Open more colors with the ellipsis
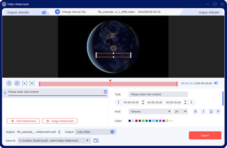The width and height of the screenshot is (227, 148). [171, 121]
